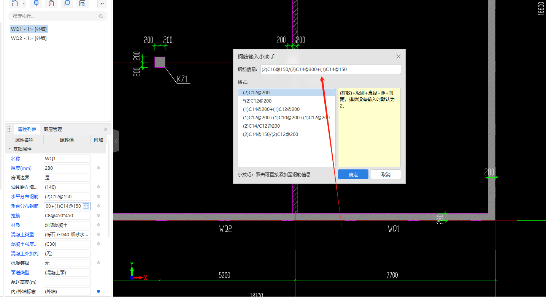Toggle 附加 marker for 垂直分布钢筋 row
546x297 pixels.
pyautogui.click(x=98, y=206)
